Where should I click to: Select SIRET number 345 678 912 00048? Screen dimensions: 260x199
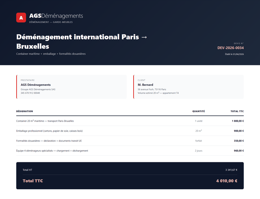coord(30,93)
